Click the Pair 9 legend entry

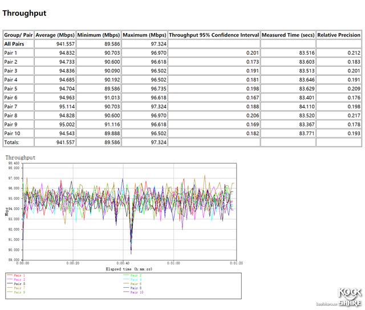pos(20,292)
